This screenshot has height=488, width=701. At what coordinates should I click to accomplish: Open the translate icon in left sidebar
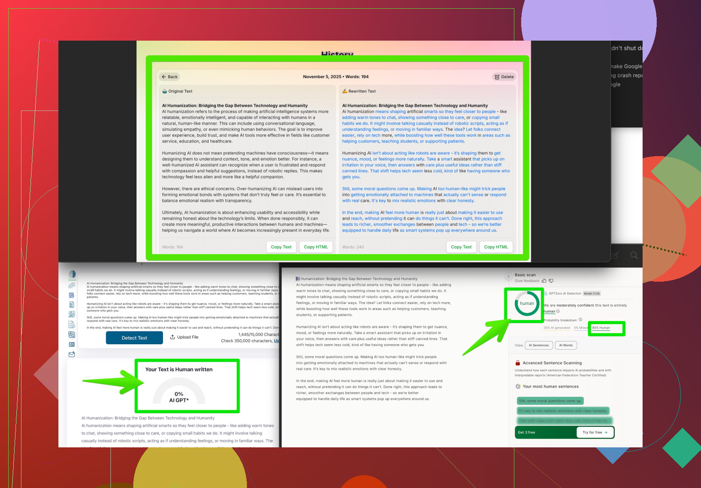[x=72, y=335]
